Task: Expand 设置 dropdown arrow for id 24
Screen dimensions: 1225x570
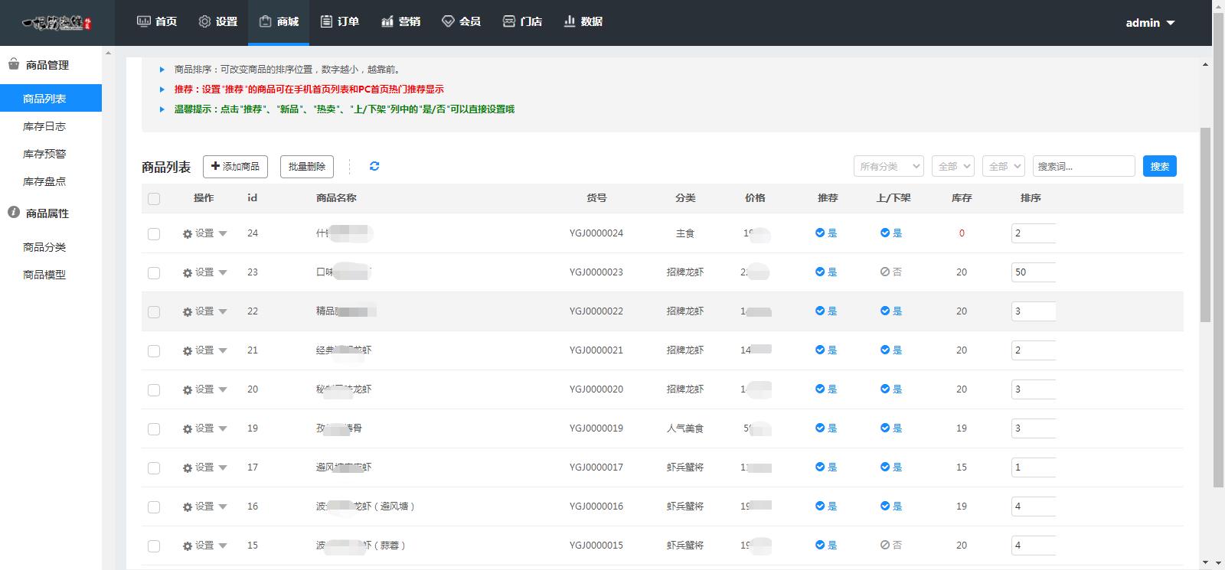Action: 223,234
